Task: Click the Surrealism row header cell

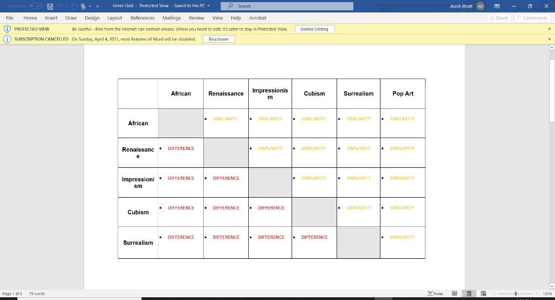Action: 138,243
